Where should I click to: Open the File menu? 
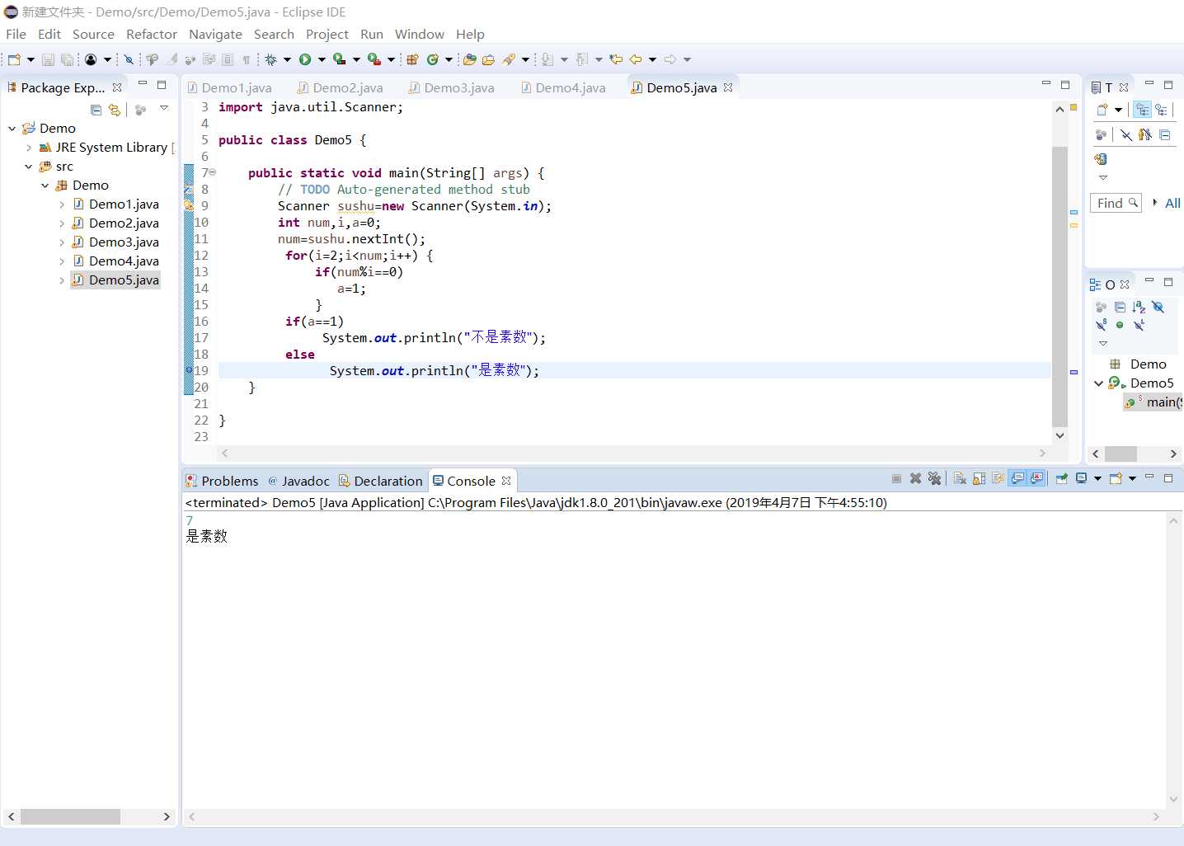(x=16, y=34)
